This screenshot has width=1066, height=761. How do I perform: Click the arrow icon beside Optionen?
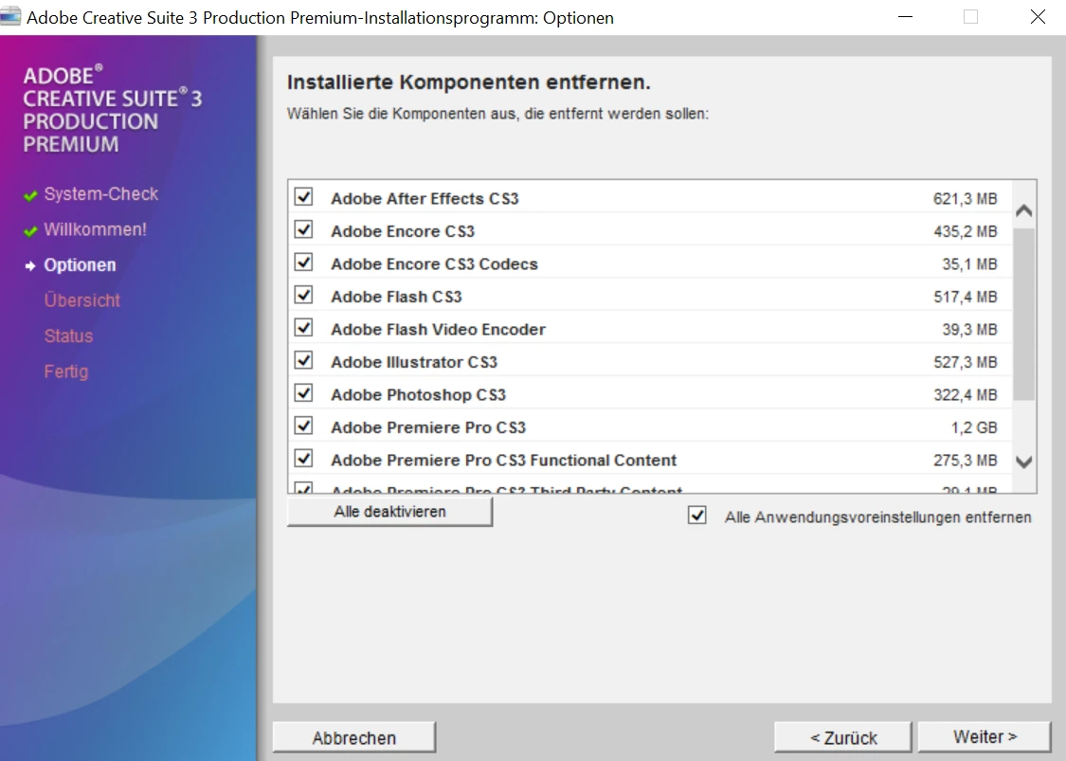pyautogui.click(x=30, y=266)
